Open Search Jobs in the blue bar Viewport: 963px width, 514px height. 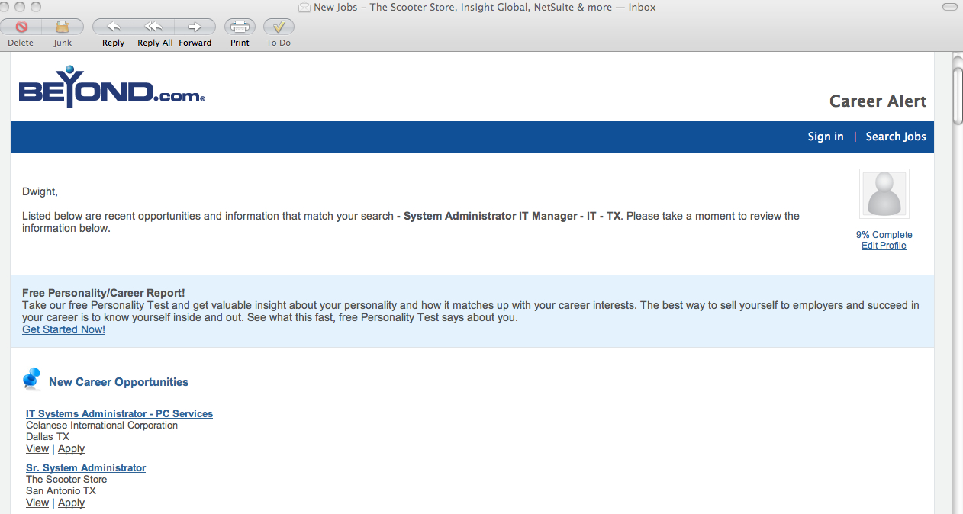click(896, 137)
